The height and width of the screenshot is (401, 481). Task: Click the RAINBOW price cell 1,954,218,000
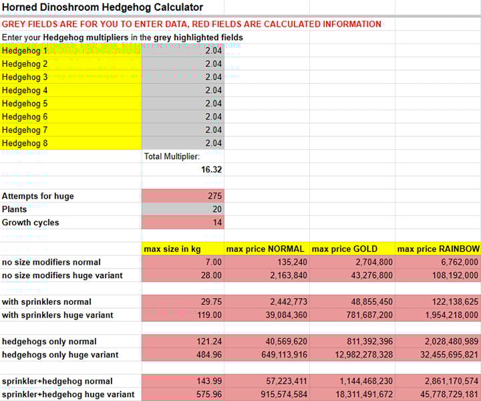point(438,315)
